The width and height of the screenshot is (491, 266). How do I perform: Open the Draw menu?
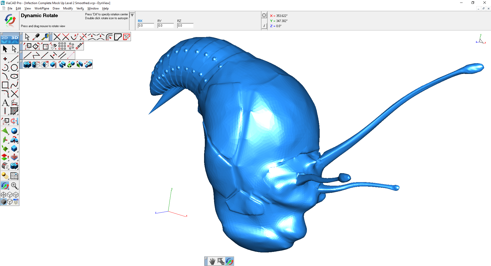(56, 8)
